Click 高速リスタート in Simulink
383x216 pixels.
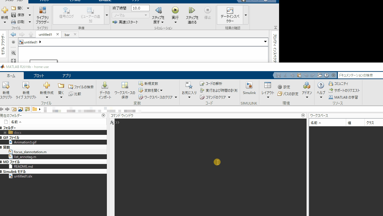125,22
